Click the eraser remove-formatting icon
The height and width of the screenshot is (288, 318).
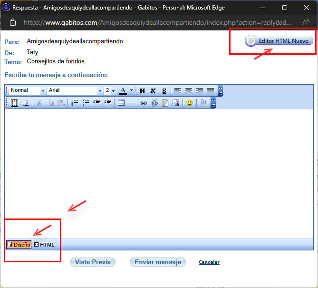coord(25,103)
